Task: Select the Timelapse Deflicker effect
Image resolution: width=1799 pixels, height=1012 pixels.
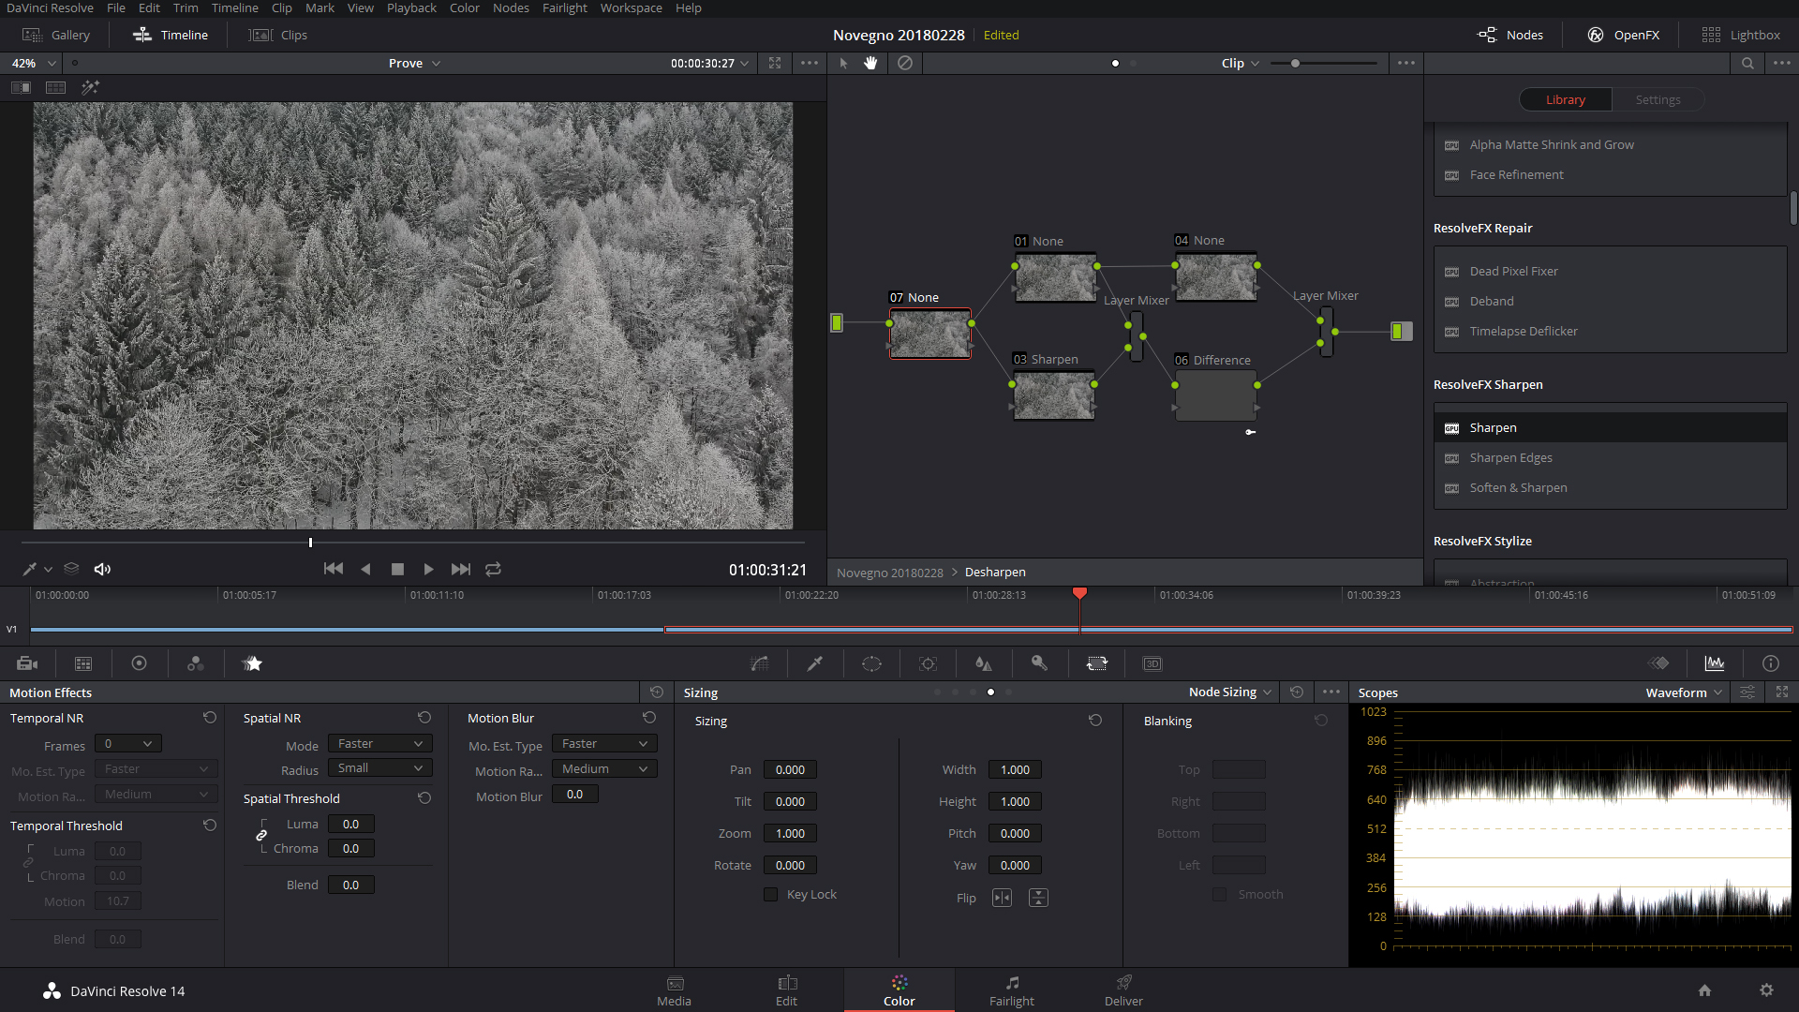Action: (x=1610, y=331)
